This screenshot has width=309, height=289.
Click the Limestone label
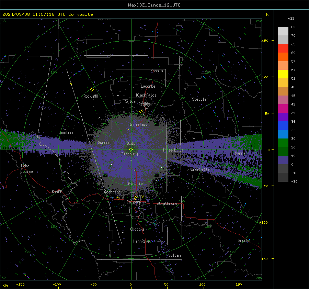click(x=65, y=133)
